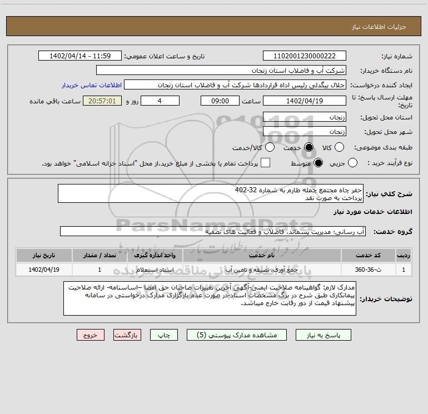The height and width of the screenshot is (414, 428).
Task: Click the delivery province field زنجان
Action: [x=305, y=117]
